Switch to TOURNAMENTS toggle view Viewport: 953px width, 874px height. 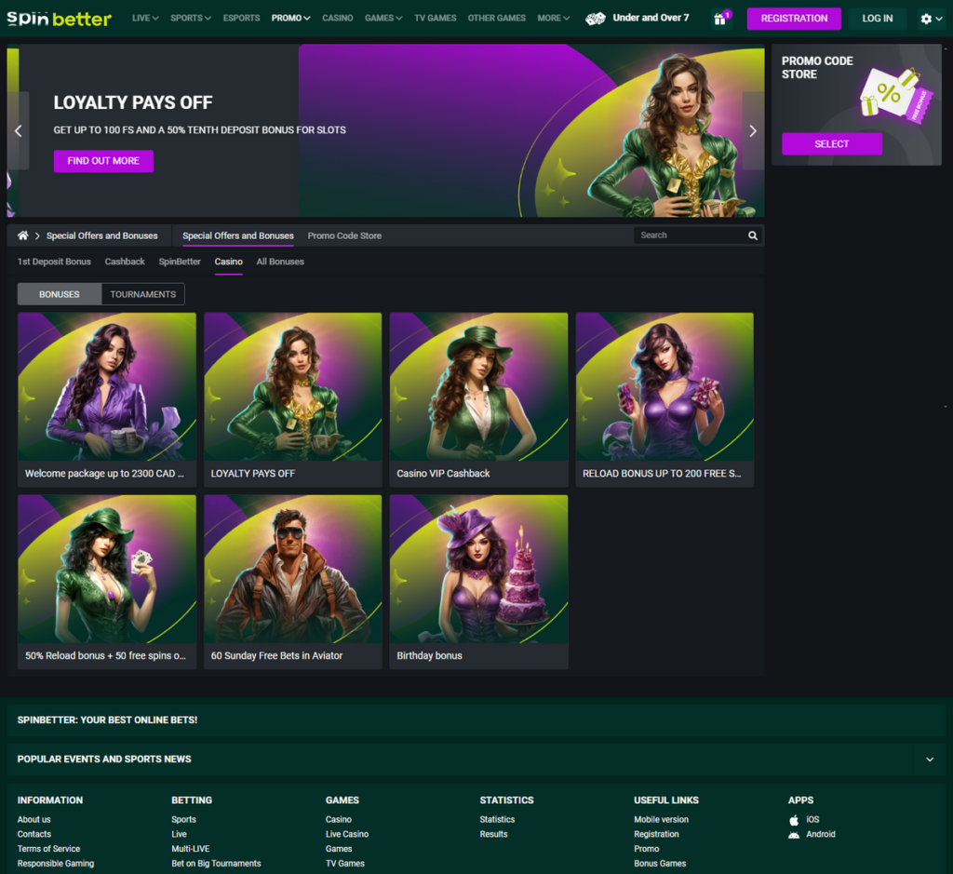(x=142, y=294)
